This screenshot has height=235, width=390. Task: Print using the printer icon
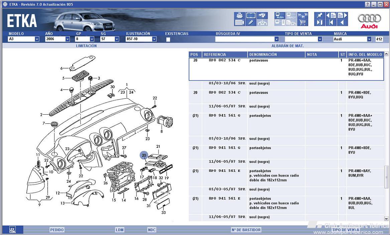click(x=240, y=15)
